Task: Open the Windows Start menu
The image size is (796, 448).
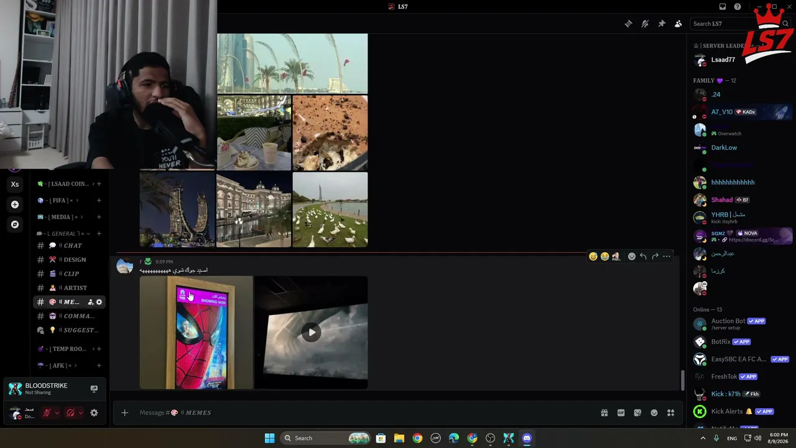Action: click(269, 438)
